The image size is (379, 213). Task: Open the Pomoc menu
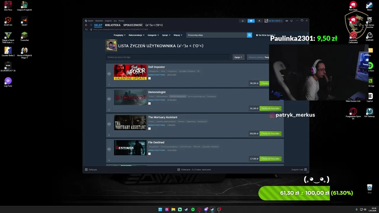(x=121, y=21)
